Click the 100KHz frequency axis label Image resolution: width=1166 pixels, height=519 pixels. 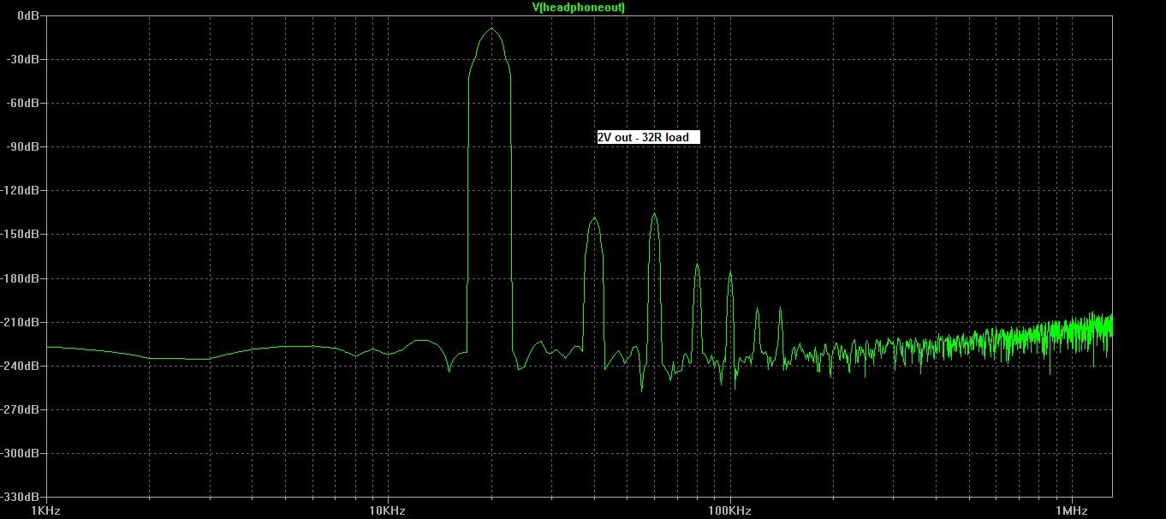tap(729, 510)
